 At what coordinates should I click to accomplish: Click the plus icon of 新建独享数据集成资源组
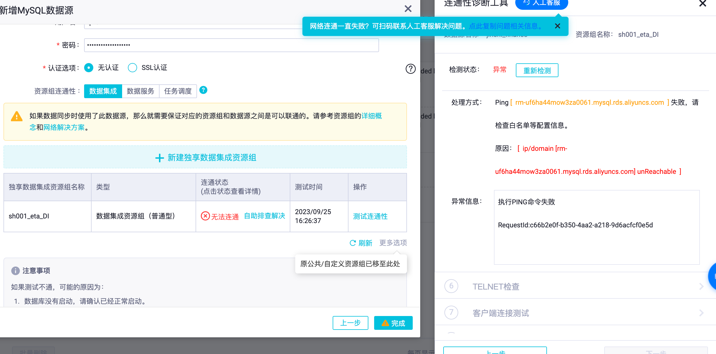(160, 158)
